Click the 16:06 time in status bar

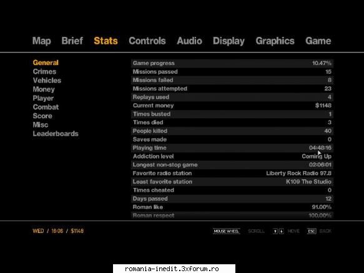tap(57, 231)
